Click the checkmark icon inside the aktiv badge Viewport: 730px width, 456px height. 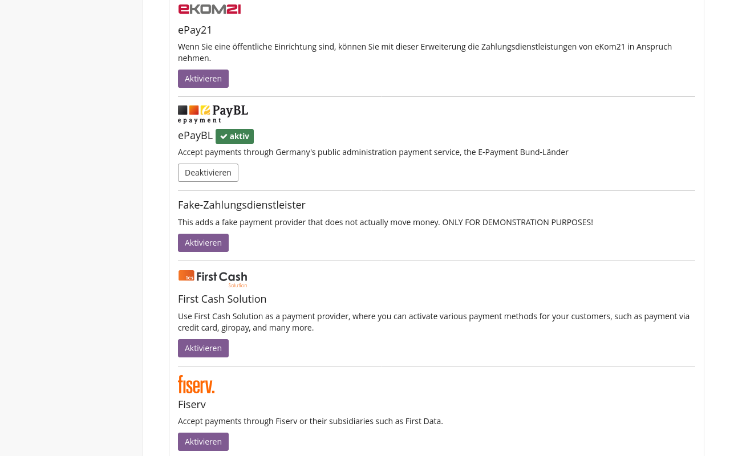pos(224,136)
